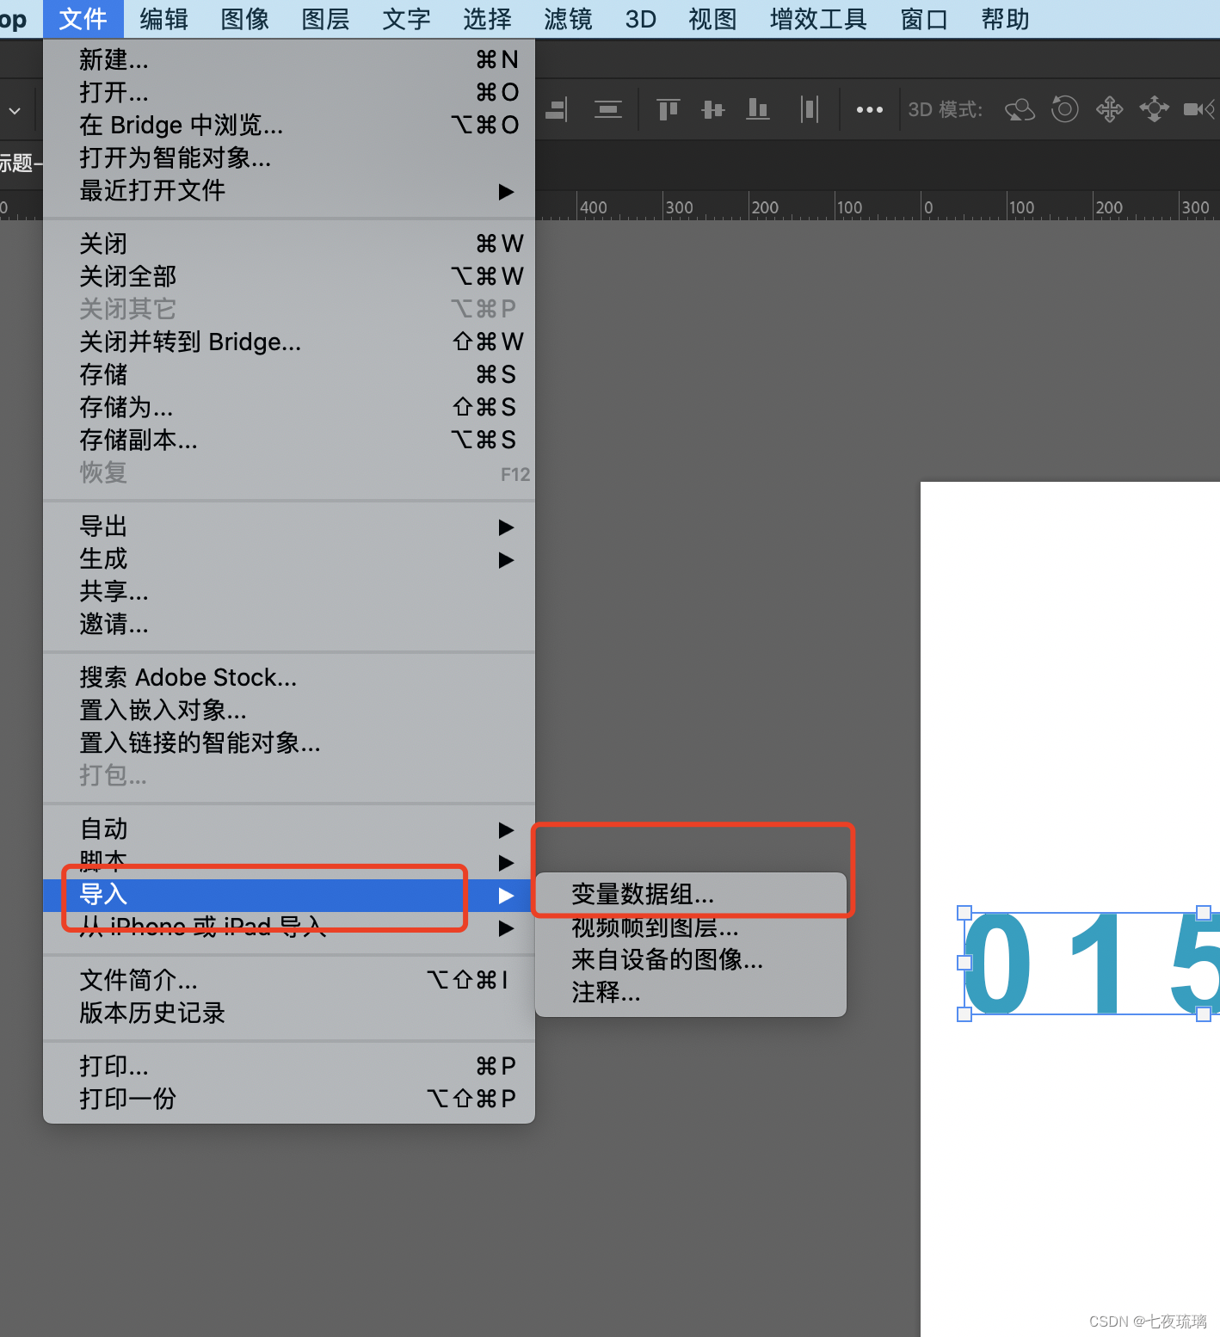Choose 邀请... menu item
The image size is (1220, 1337).
click(x=289, y=625)
